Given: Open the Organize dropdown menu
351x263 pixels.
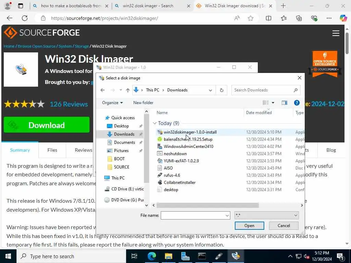Looking at the screenshot, I should [x=112, y=103].
